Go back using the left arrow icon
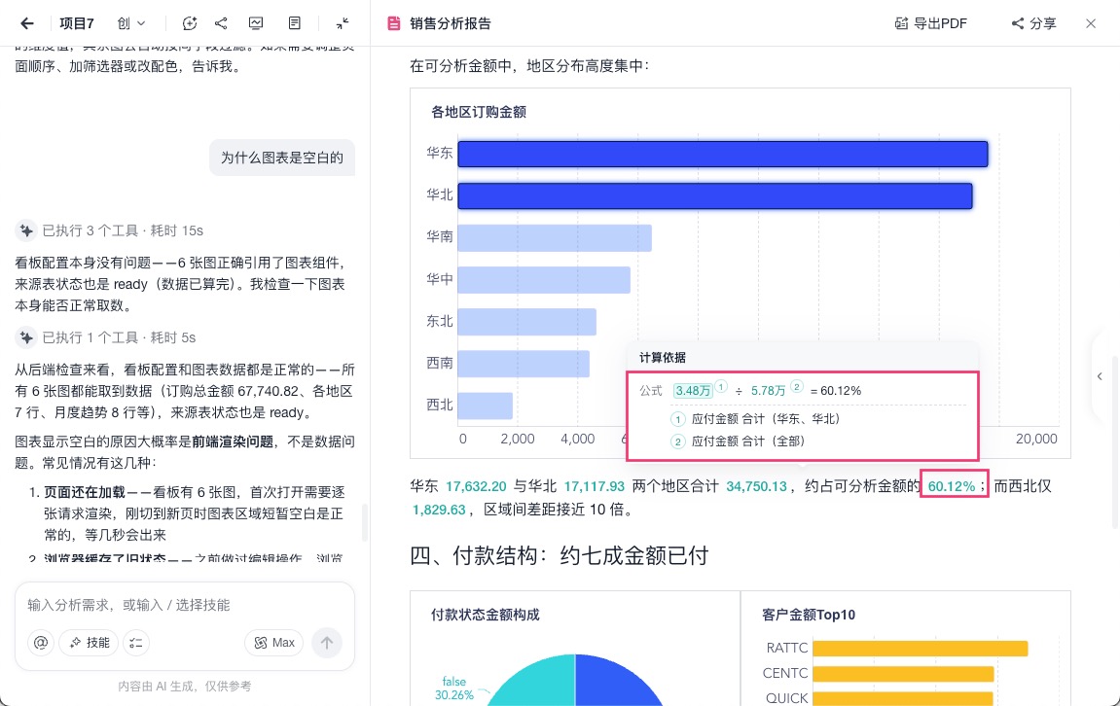 27,23
